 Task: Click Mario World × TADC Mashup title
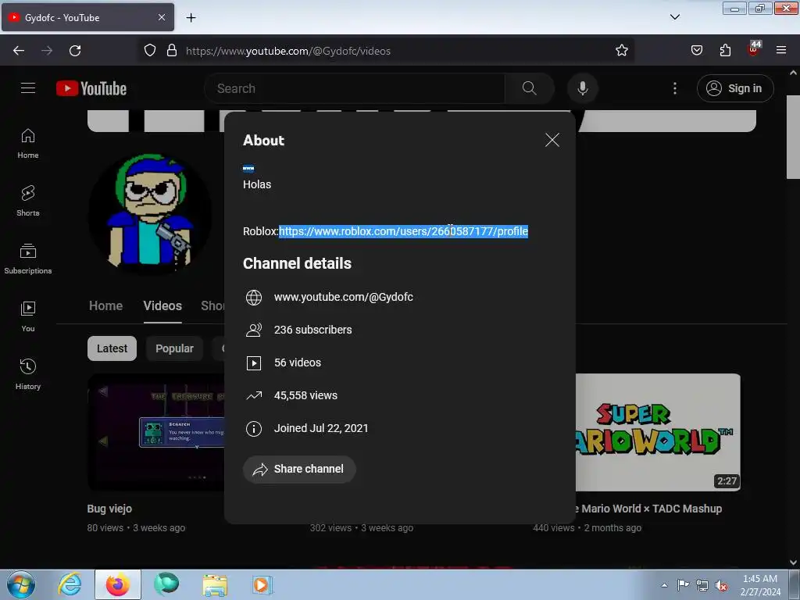(652, 509)
